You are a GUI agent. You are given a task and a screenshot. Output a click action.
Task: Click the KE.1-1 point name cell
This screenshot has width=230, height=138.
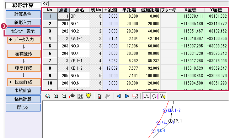point(80,61)
